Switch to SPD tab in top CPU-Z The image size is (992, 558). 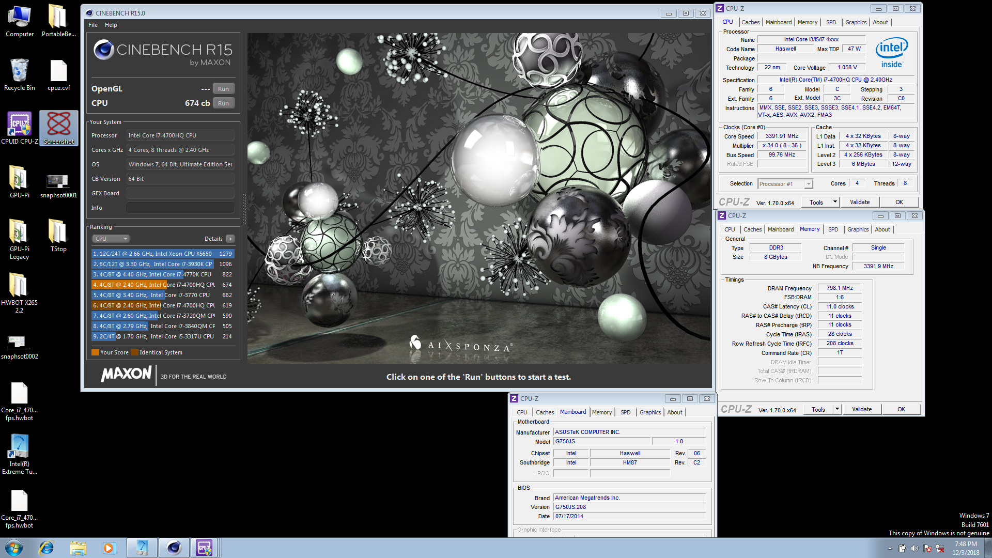click(831, 22)
